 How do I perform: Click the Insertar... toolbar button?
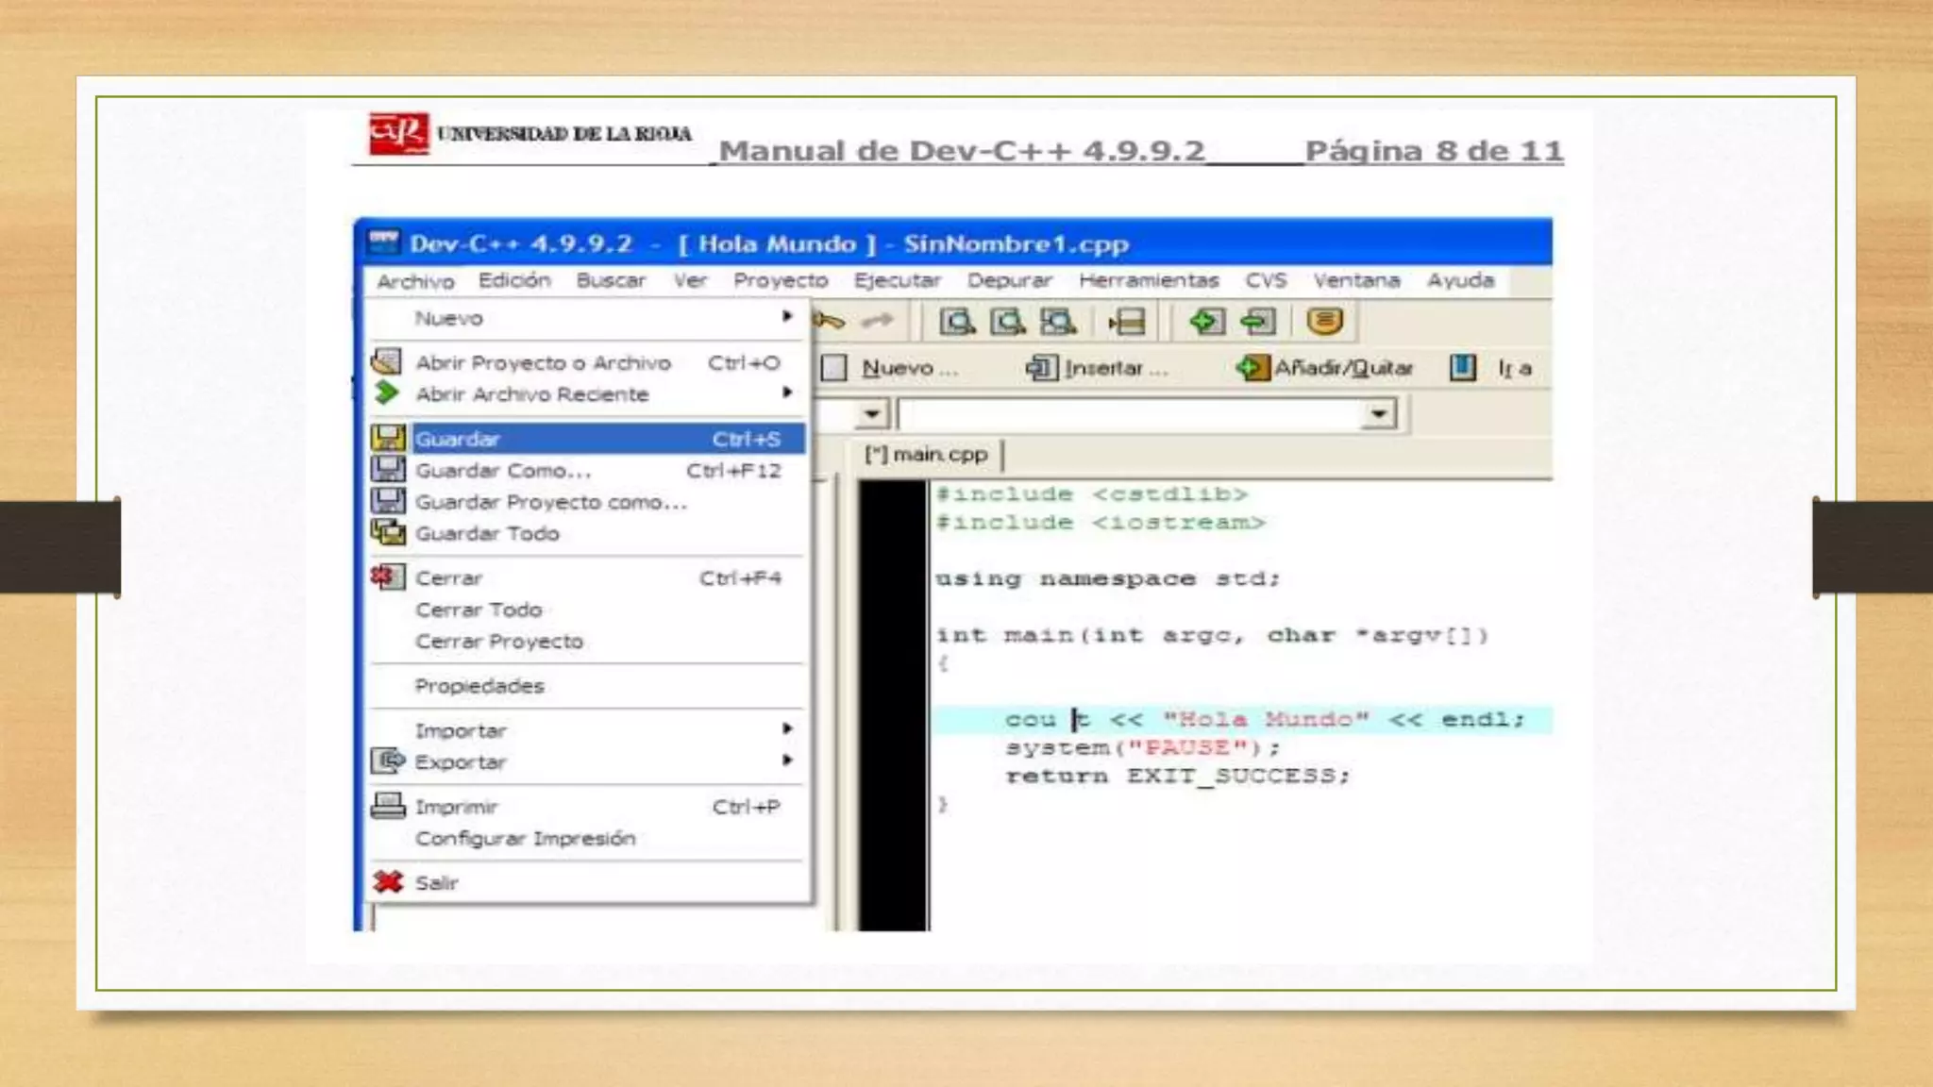1099,368
